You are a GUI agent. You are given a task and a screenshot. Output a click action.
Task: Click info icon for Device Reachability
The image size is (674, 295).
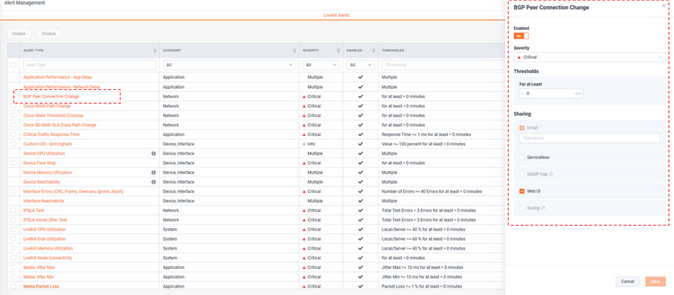pos(153,182)
